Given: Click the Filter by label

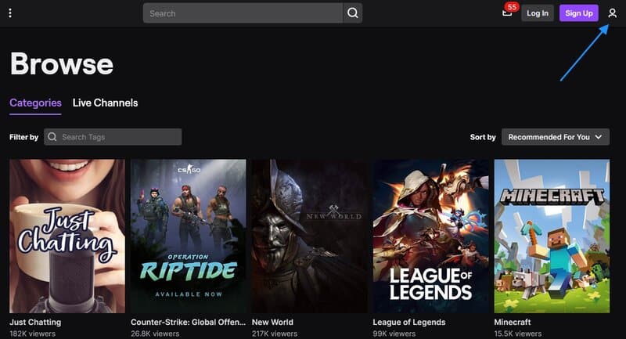Looking at the screenshot, I should point(24,137).
